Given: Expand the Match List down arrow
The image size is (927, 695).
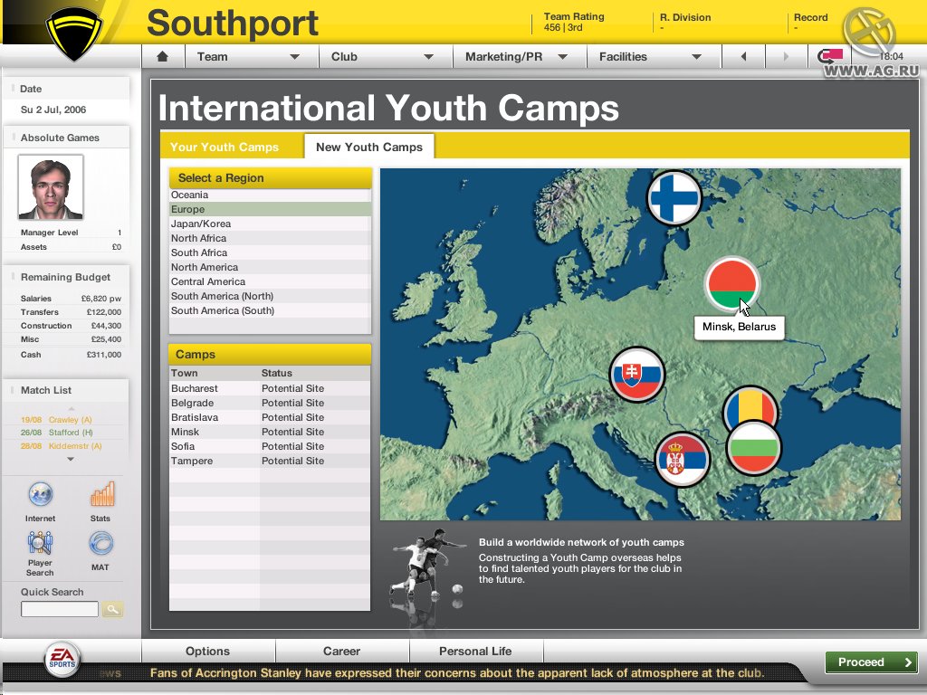Looking at the screenshot, I should 71,460.
